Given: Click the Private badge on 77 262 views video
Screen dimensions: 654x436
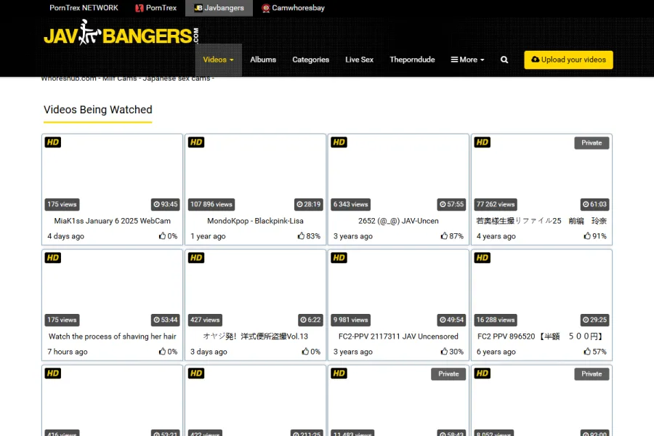Looking at the screenshot, I should click(x=592, y=143).
